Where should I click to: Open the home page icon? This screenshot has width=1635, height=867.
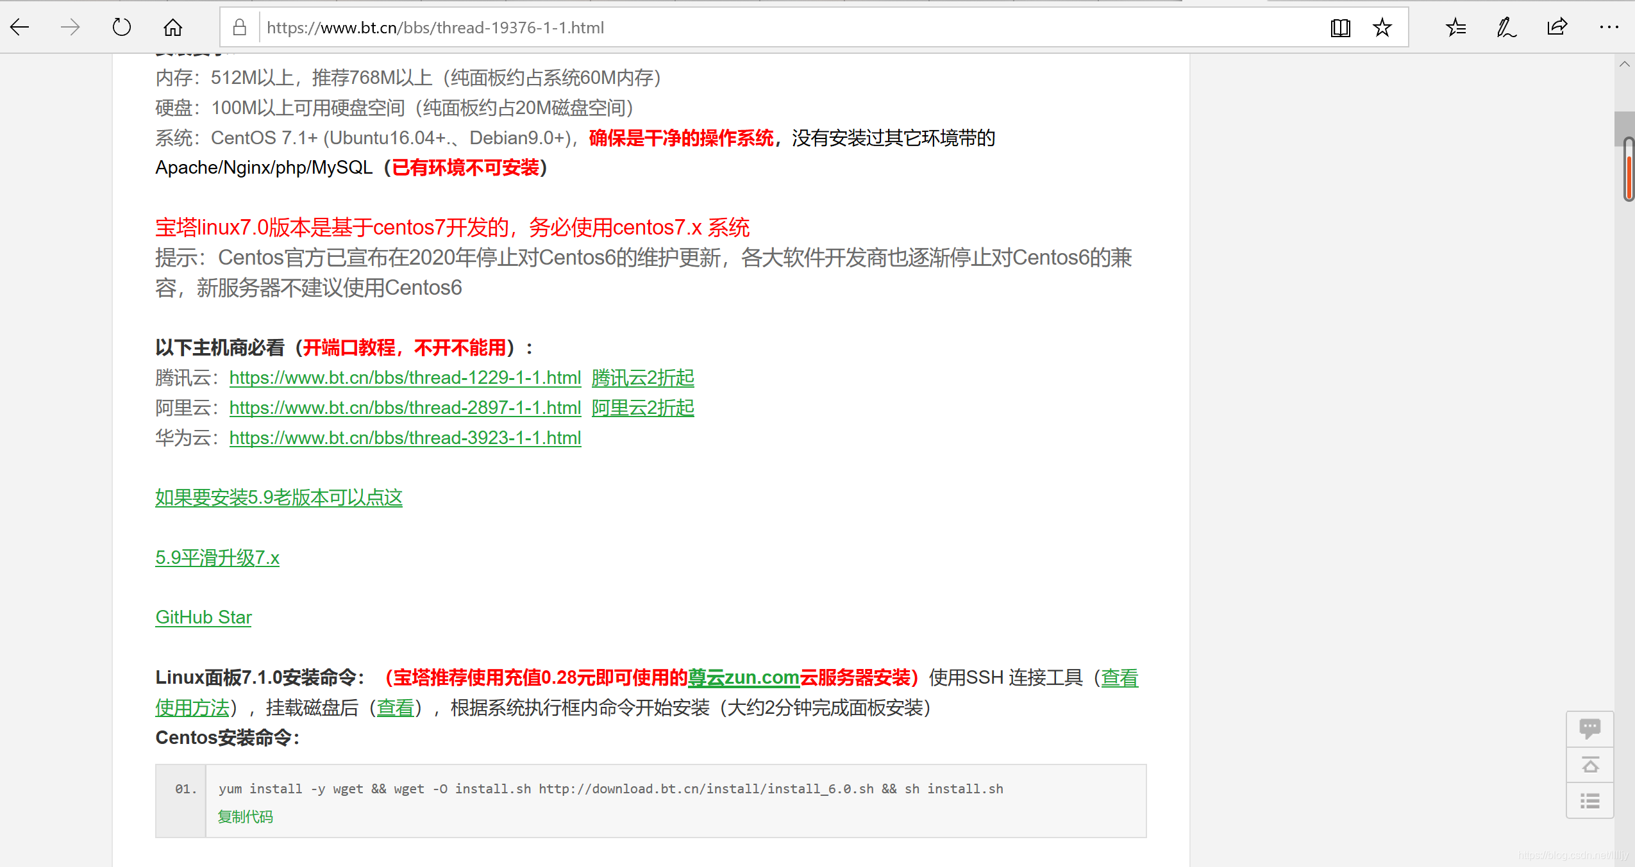172,27
